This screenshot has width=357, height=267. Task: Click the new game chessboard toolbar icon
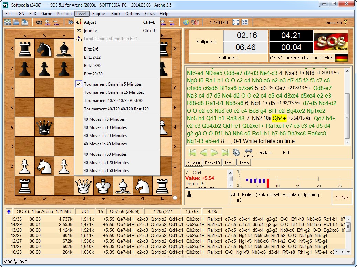tap(8, 22)
